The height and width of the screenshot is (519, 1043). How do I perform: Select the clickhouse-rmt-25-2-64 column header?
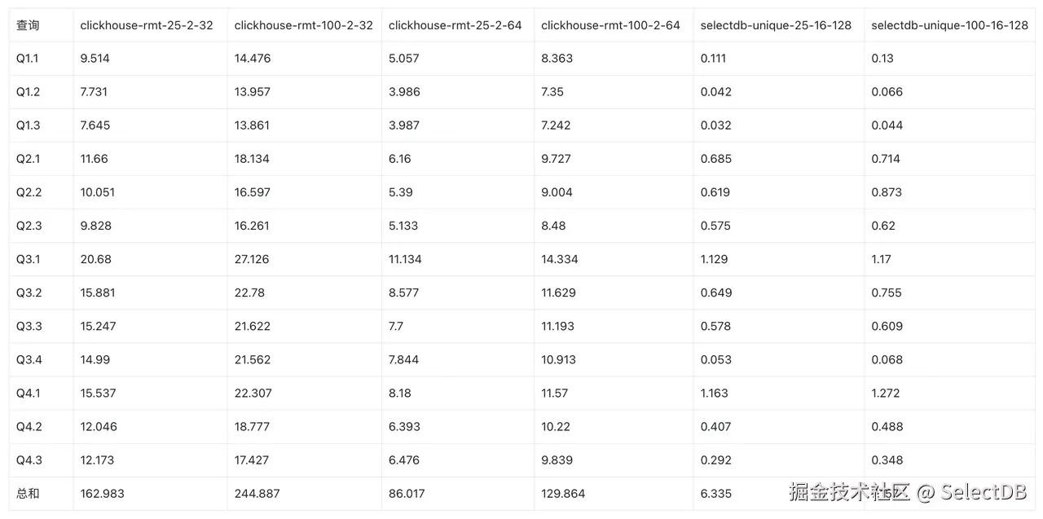point(455,25)
